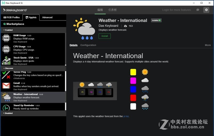Click the cloud download count icon
Screen dimensions: 214x136
pos(125,26)
